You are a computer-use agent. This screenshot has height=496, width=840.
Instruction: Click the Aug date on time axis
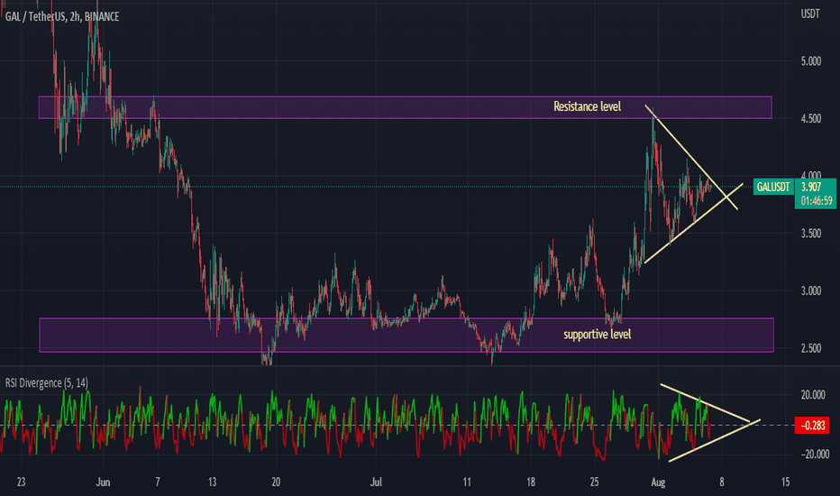(658, 482)
